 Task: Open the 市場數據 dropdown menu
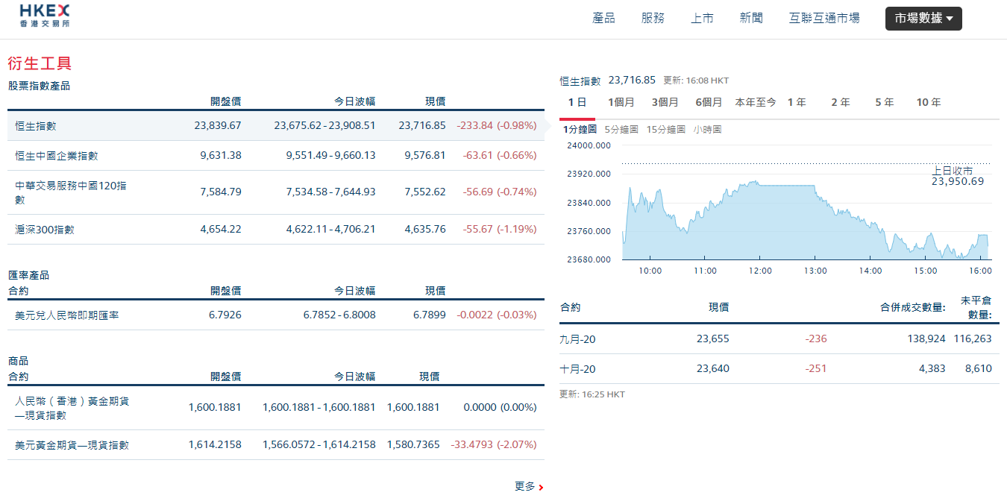tap(923, 19)
